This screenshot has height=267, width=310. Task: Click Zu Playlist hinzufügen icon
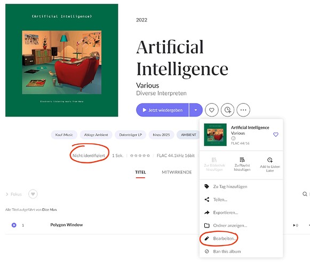242,164
